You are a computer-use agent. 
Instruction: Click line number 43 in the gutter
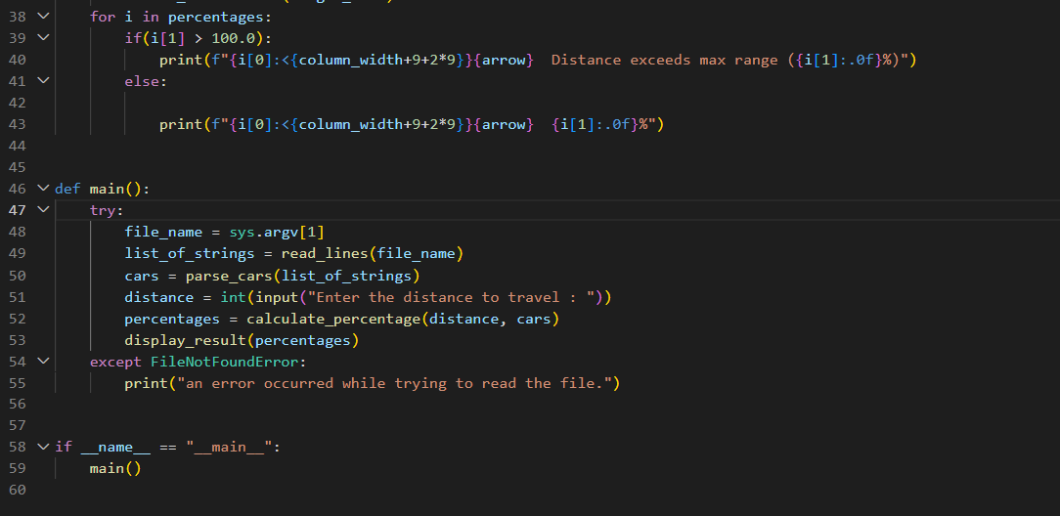[18, 124]
